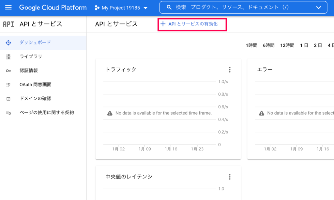Select the 12時間 time range

point(287,45)
